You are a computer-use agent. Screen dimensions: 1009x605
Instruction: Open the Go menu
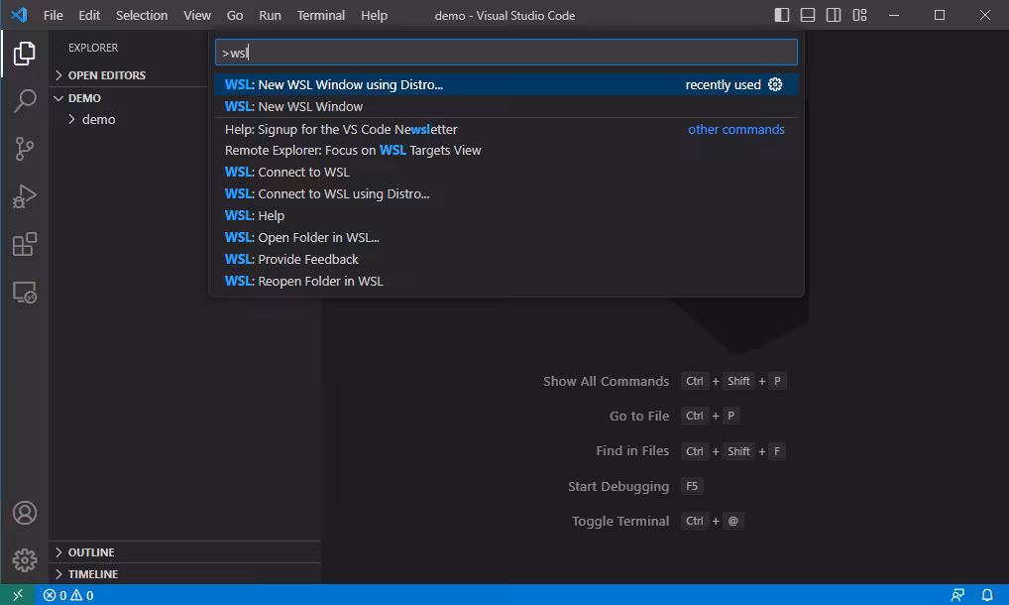pos(235,15)
